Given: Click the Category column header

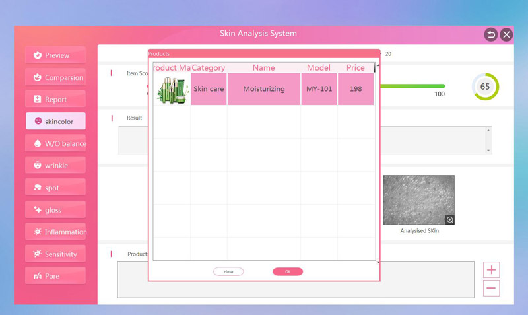Looking at the screenshot, I should [x=209, y=68].
